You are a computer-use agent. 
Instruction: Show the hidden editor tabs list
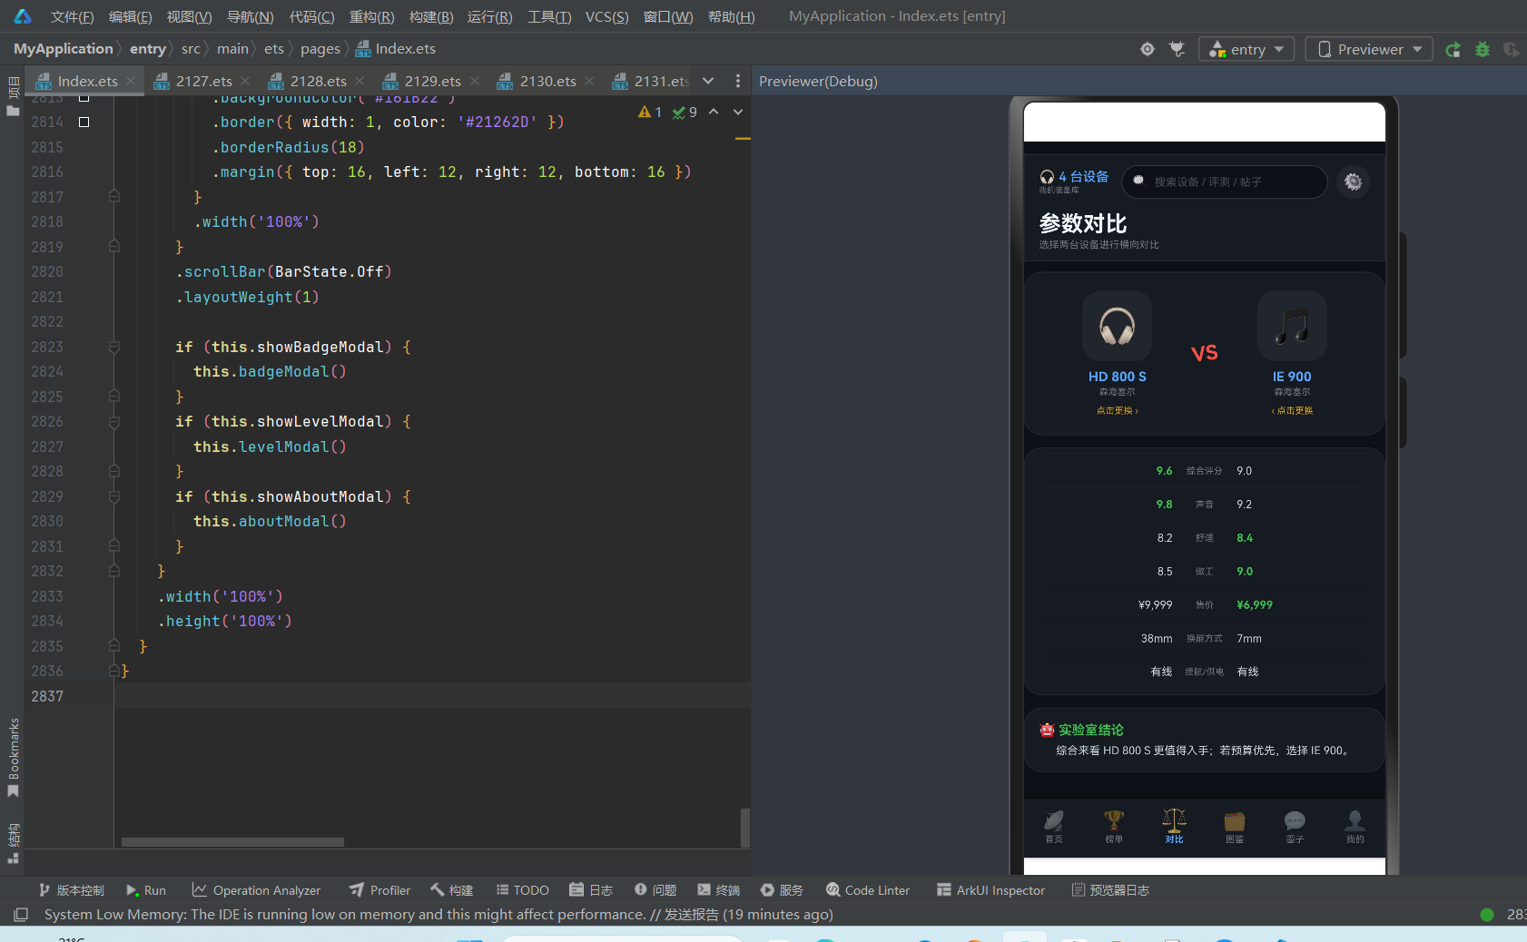[708, 81]
